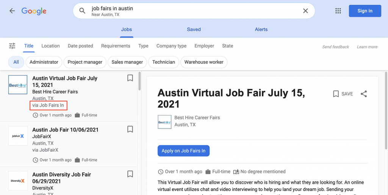The width and height of the screenshot is (388, 195).
Task: Click the Send feedback link
Action: pos(336,47)
